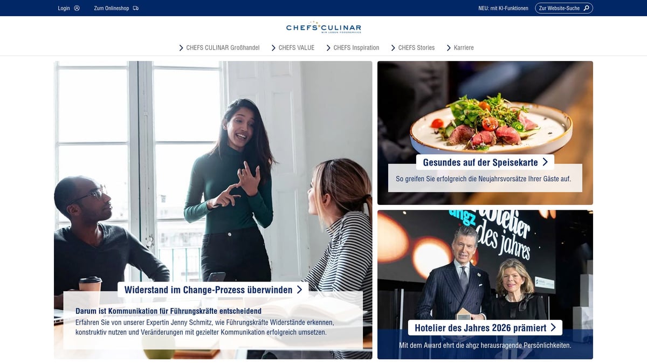Expand the CHEFS Inspiration chevron
The width and height of the screenshot is (647, 364).
[328, 47]
